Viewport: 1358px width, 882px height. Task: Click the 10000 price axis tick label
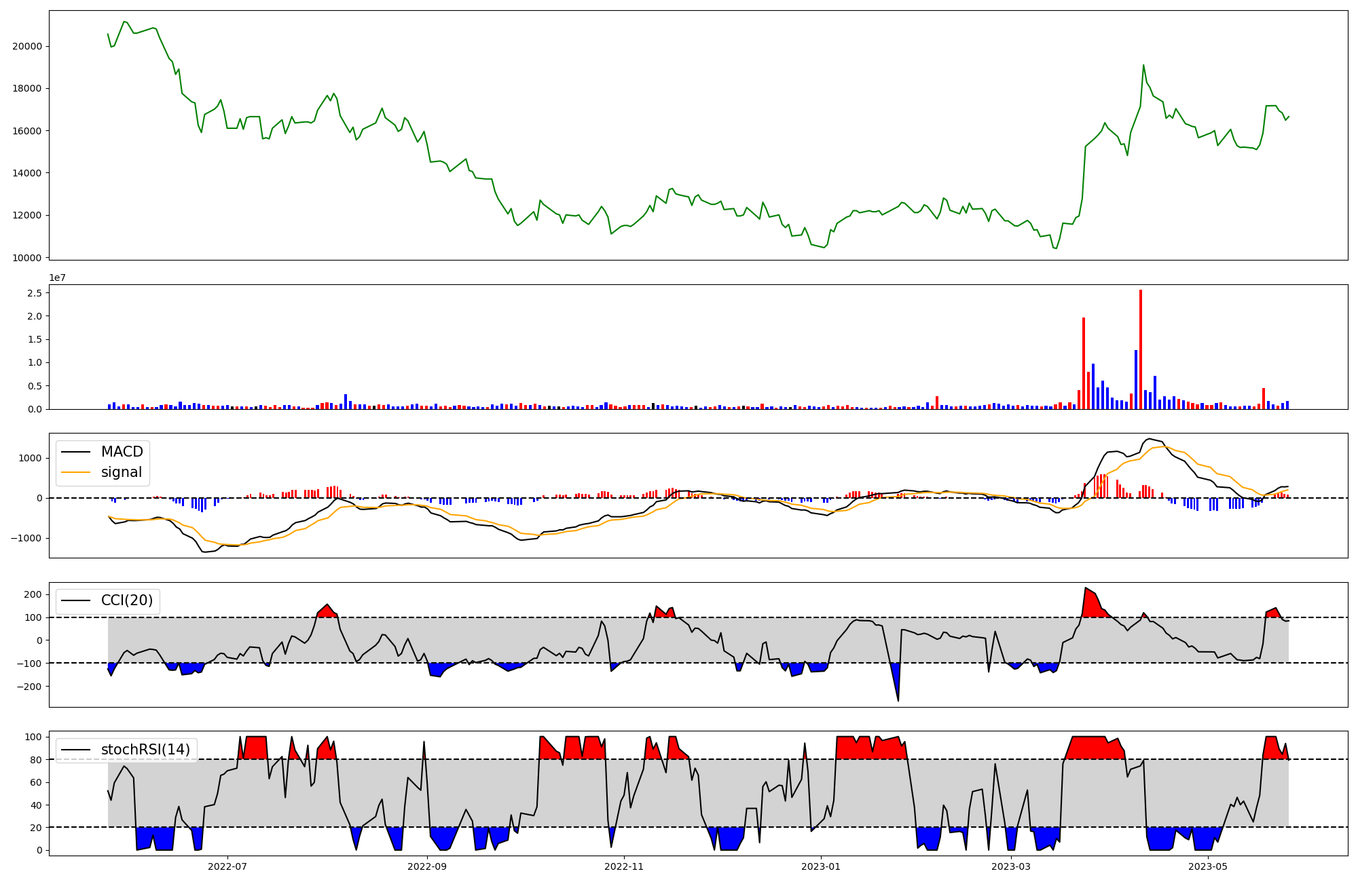tap(27, 257)
